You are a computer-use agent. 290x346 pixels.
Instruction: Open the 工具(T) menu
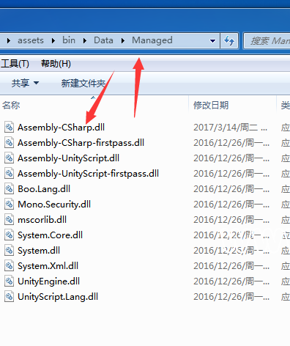15,64
